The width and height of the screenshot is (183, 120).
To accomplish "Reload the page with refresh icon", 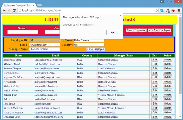I will tap(14, 11).
